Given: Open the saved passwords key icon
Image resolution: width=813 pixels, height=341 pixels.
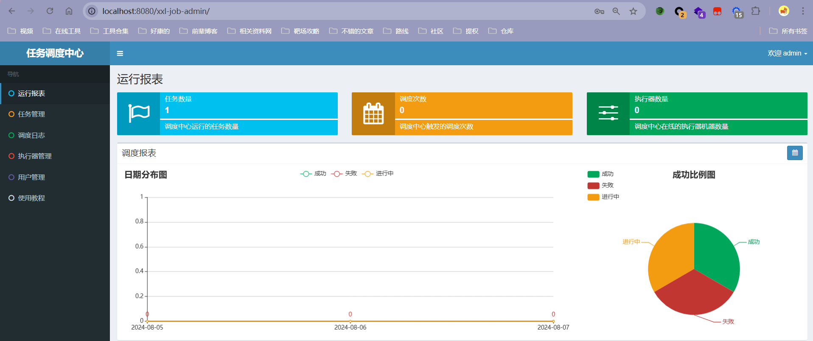Looking at the screenshot, I should click(599, 11).
